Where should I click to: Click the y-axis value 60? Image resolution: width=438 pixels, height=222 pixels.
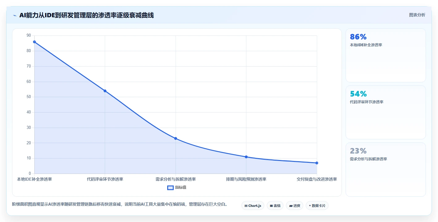[29, 82]
